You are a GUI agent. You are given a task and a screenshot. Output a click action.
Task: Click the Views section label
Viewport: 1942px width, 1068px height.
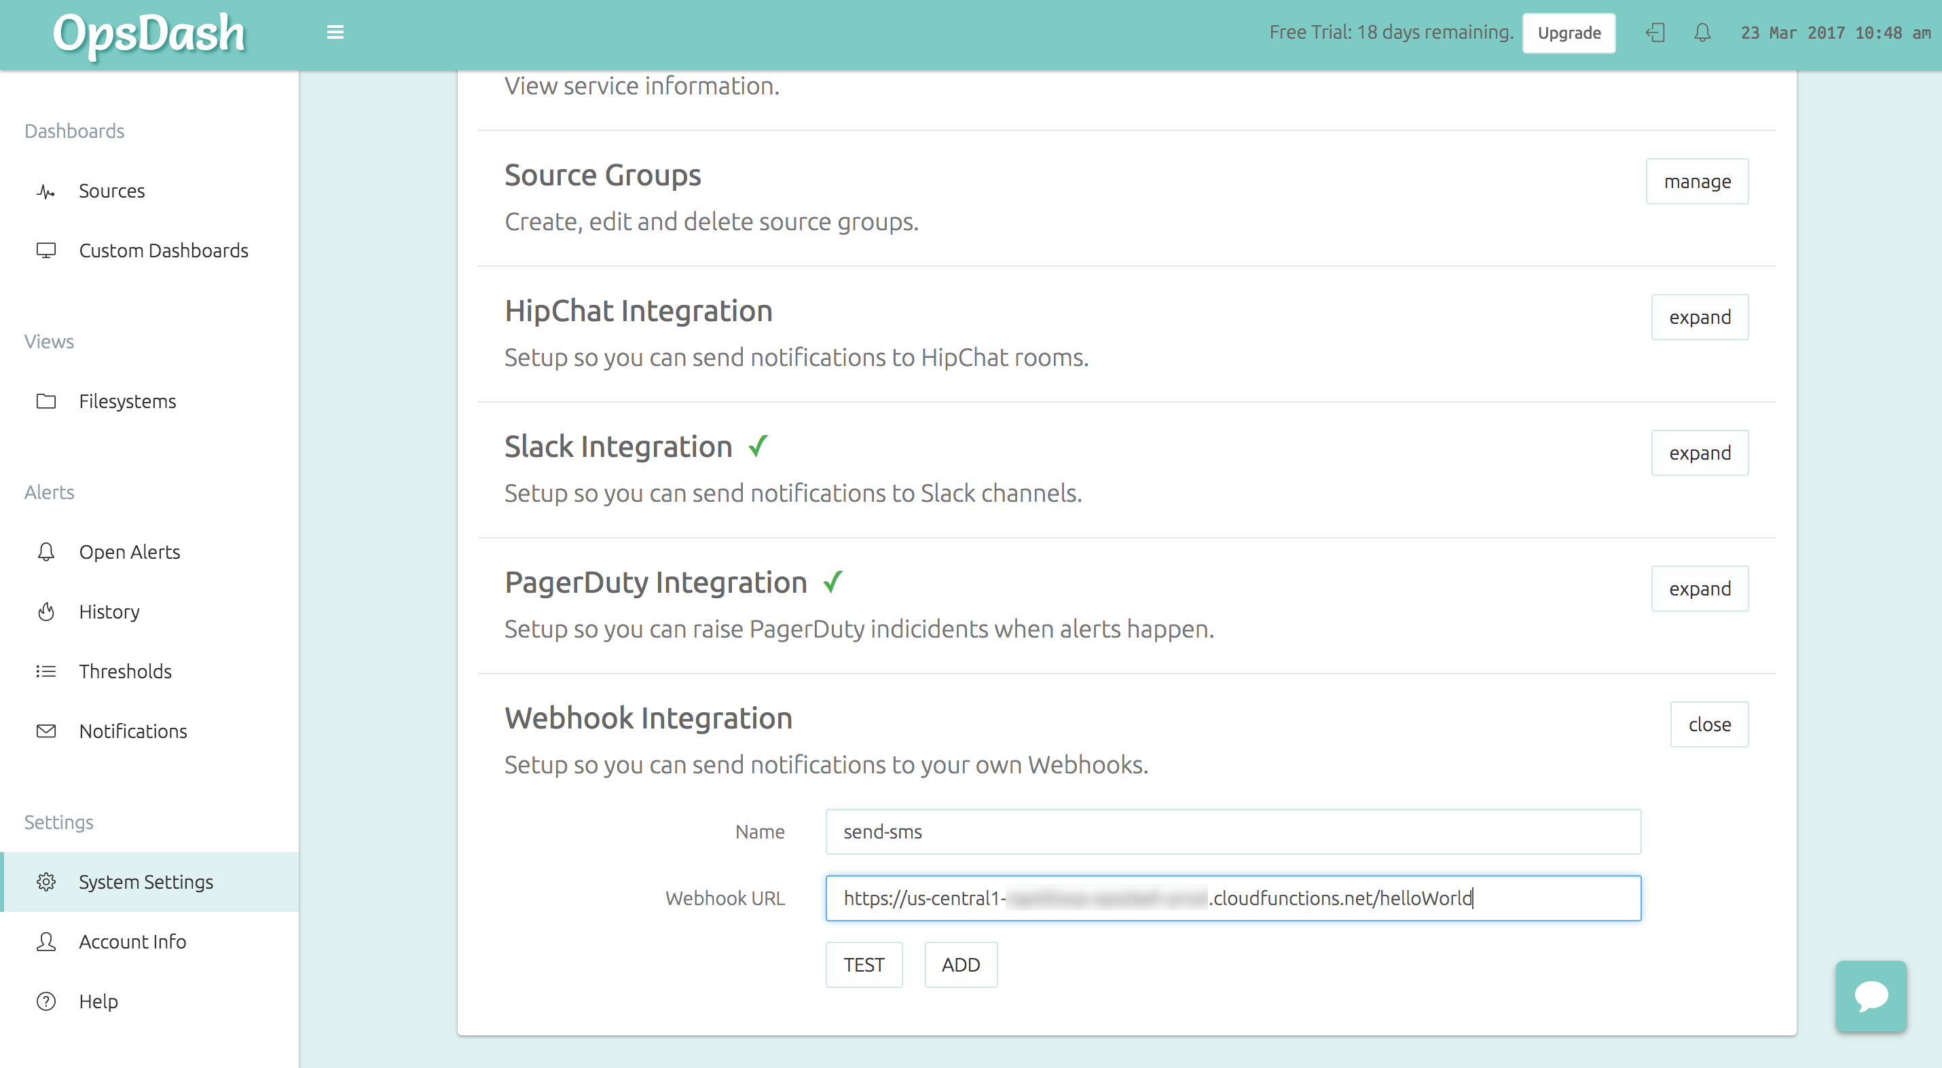click(x=49, y=341)
